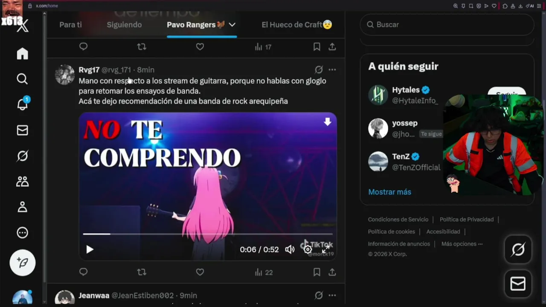Seek on the video progress bar
The width and height of the screenshot is (546, 307).
click(x=208, y=234)
